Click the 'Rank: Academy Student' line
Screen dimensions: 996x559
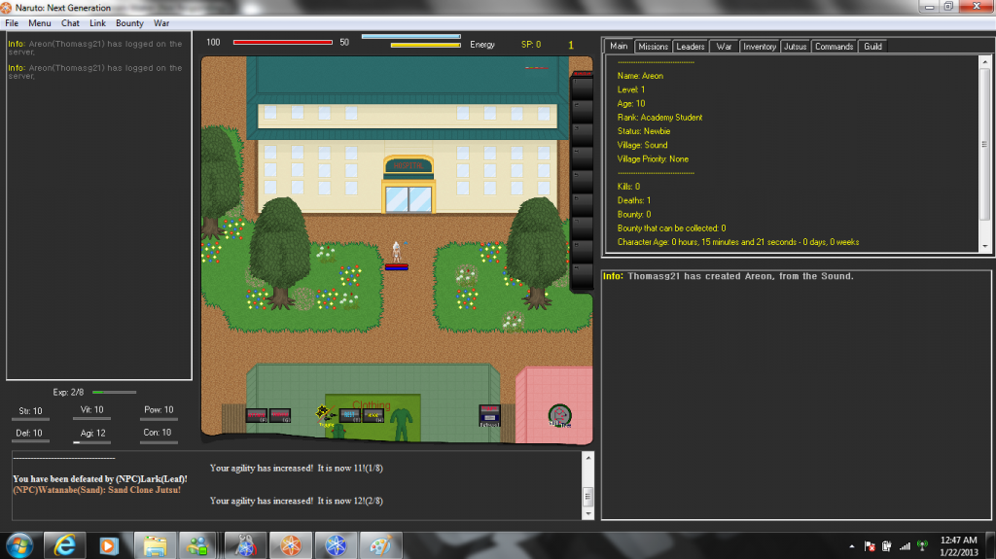[x=660, y=118]
